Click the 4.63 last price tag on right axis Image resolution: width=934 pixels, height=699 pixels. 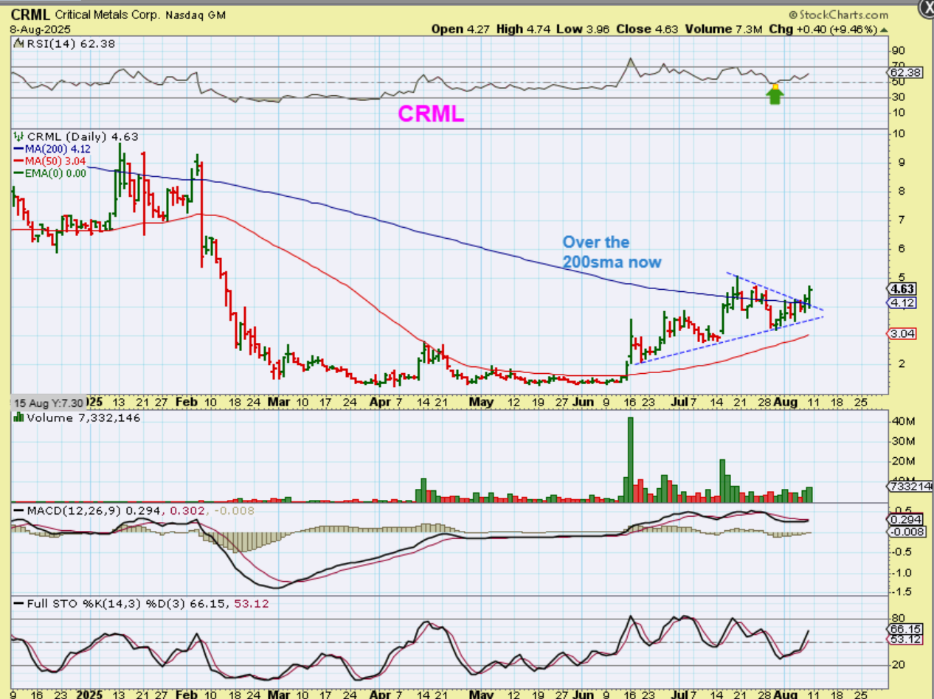[901, 290]
